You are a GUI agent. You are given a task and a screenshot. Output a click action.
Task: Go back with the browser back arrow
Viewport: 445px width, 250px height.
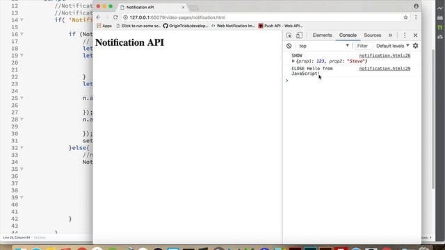[99, 17]
